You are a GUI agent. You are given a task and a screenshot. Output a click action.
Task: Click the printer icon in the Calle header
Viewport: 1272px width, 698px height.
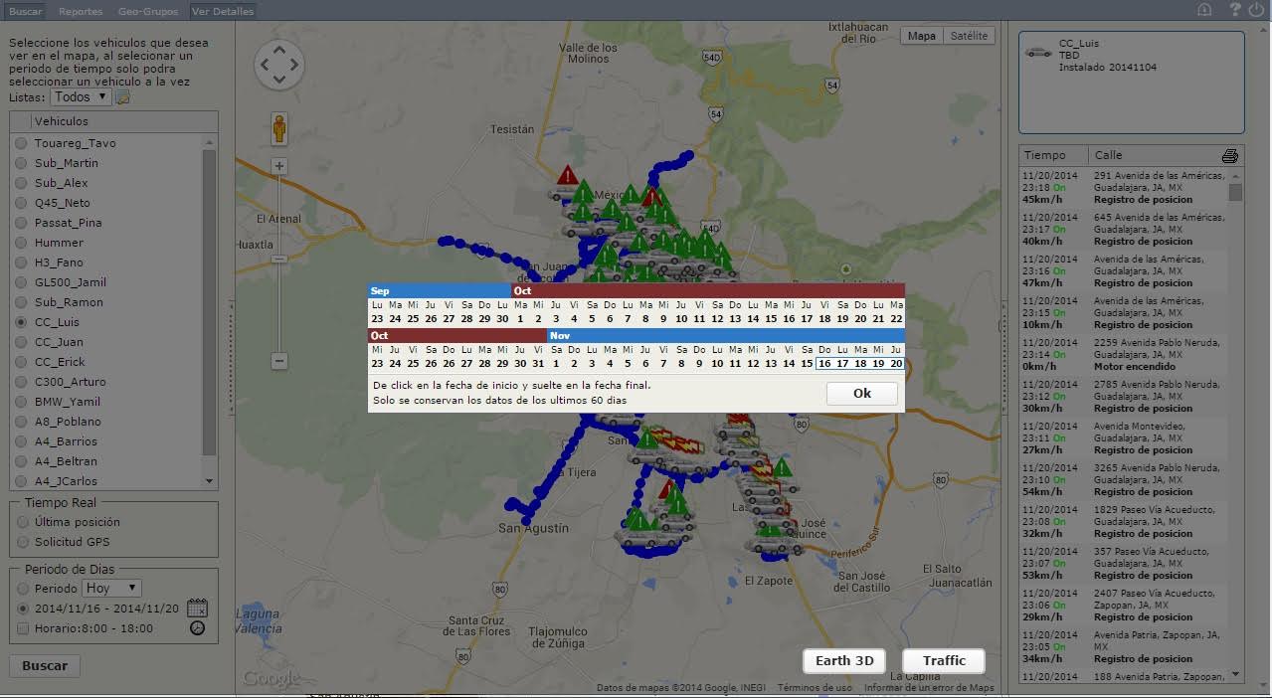[x=1230, y=156]
